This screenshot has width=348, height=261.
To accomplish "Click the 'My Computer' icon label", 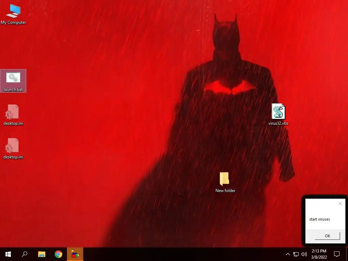I will coord(13,22).
